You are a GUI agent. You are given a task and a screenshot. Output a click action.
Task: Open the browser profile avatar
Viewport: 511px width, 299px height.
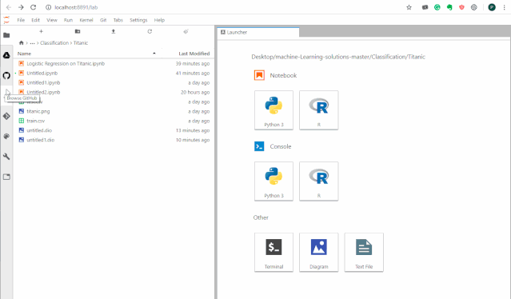492,7
